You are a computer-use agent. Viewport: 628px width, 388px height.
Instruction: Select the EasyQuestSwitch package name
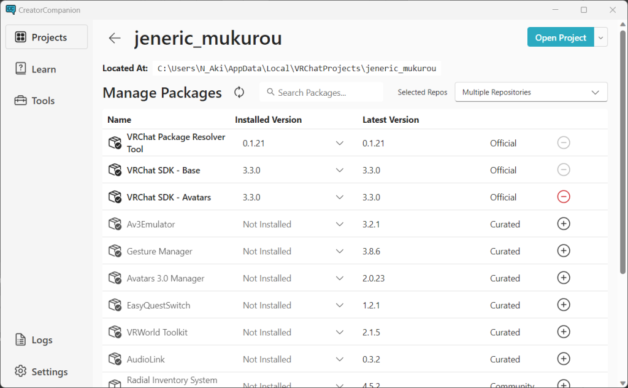tap(159, 306)
